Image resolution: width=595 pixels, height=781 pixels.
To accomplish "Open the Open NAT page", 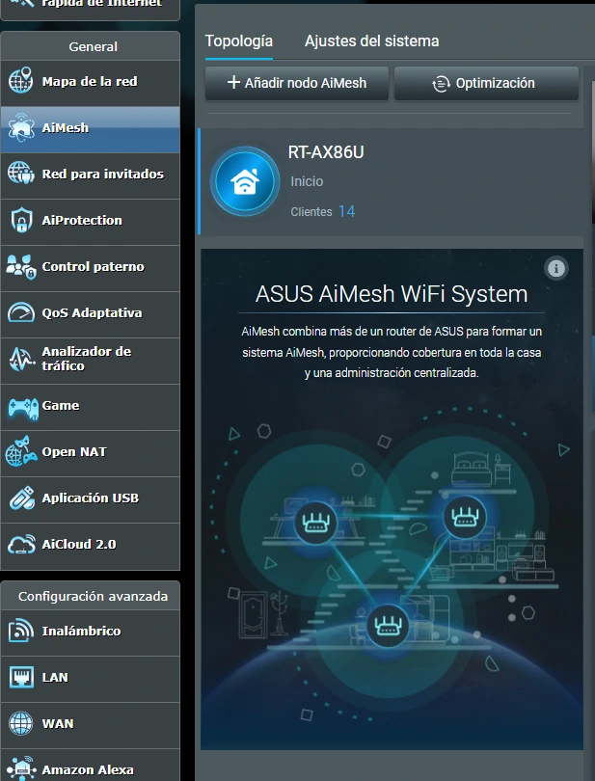I will (x=91, y=453).
